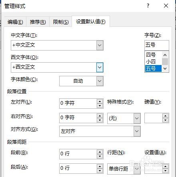Expand the 中文字体 dropdown
Image resolution: width=176 pixels, height=177 pixels.
pyautogui.click(x=100, y=45)
